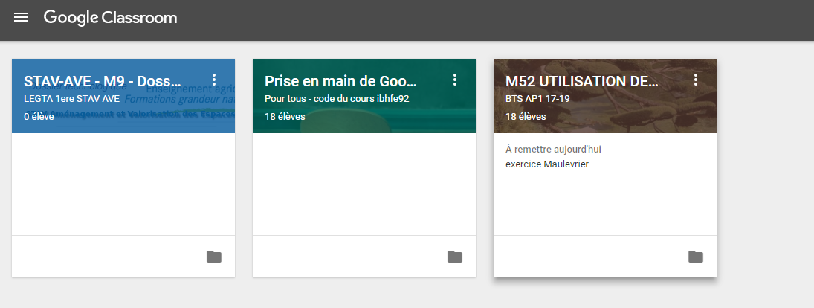Open options menu for STAV-AVE card
Viewport: 814px width, 308px height.
[214, 80]
